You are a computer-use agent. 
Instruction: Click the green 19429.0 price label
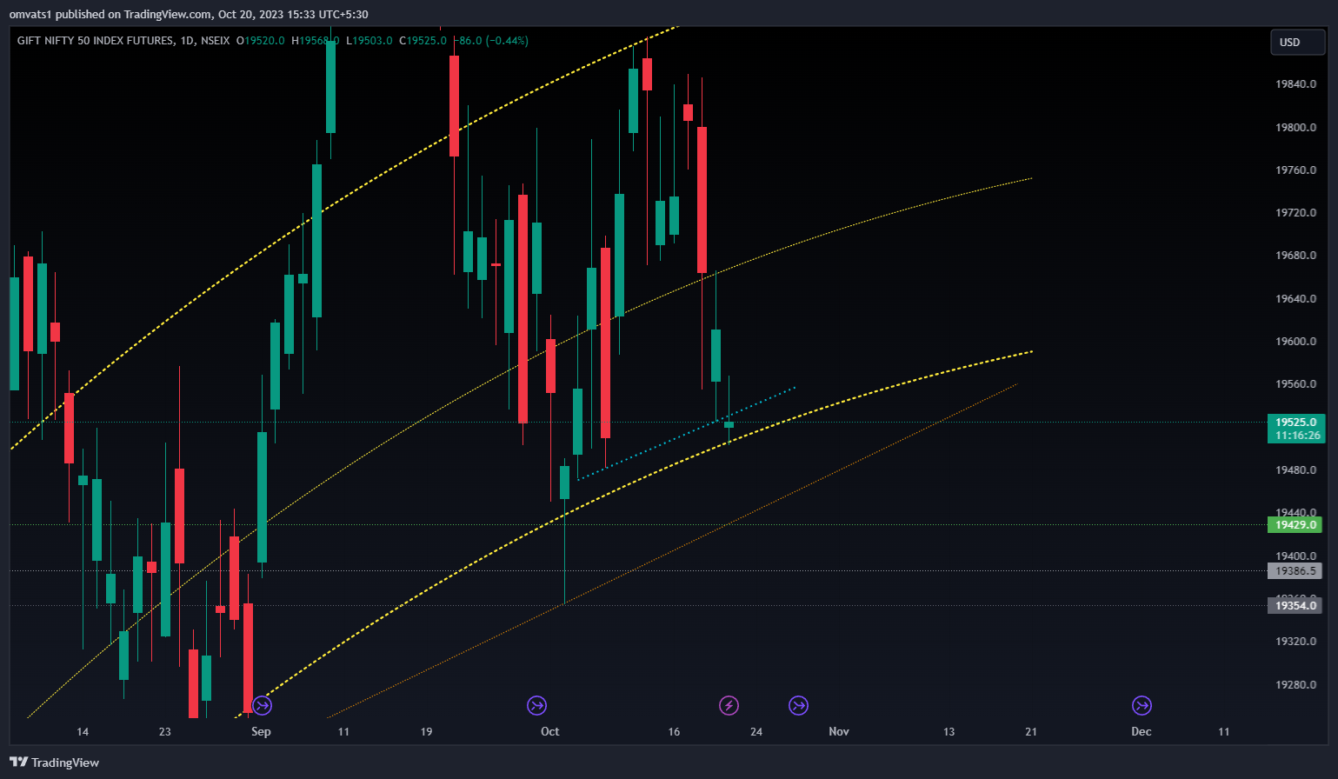(1296, 525)
